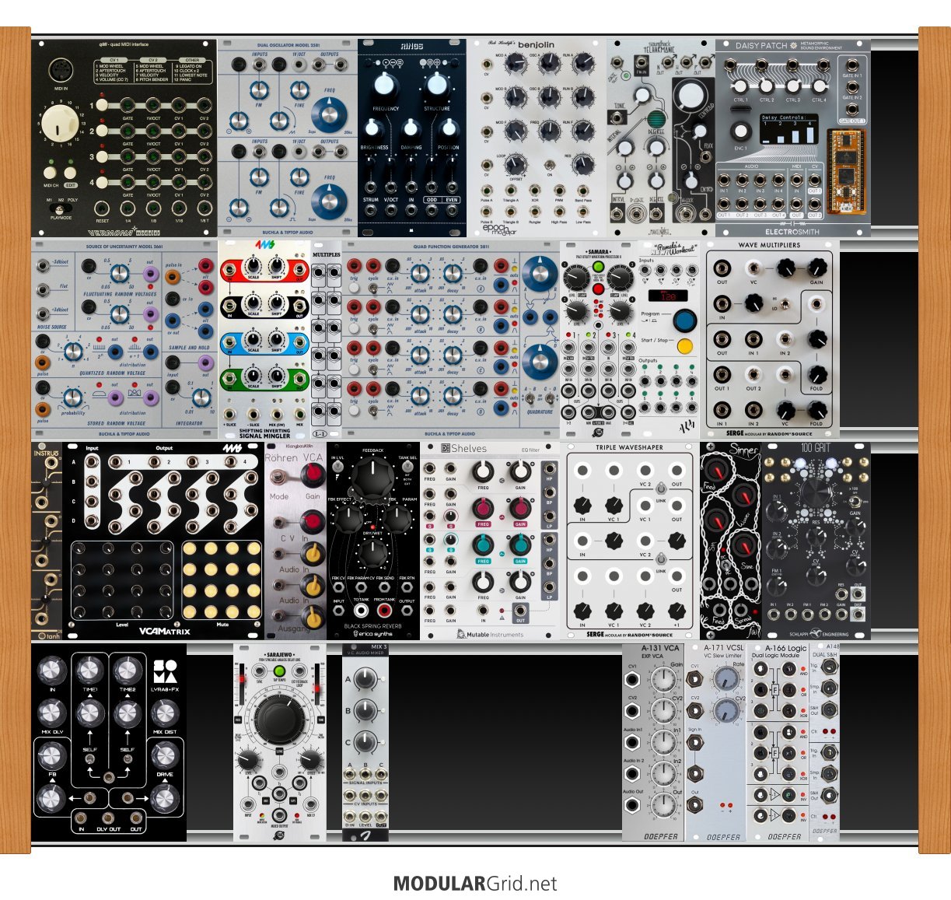Flip the PLAYMODE switch on the Vermona qMI
This screenshot has width=951, height=900.
pos(61,208)
